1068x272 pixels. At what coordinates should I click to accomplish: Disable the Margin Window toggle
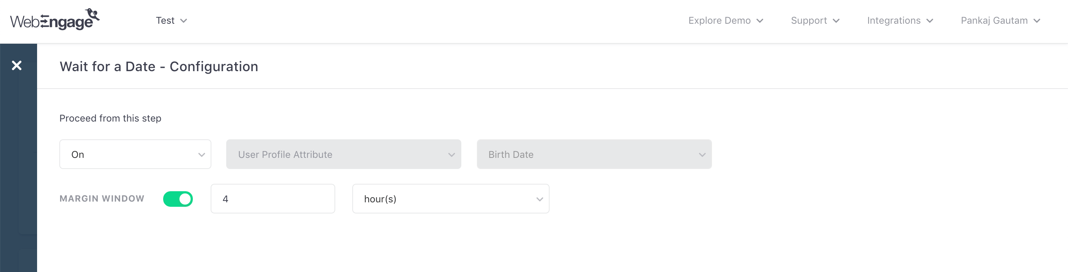click(178, 199)
